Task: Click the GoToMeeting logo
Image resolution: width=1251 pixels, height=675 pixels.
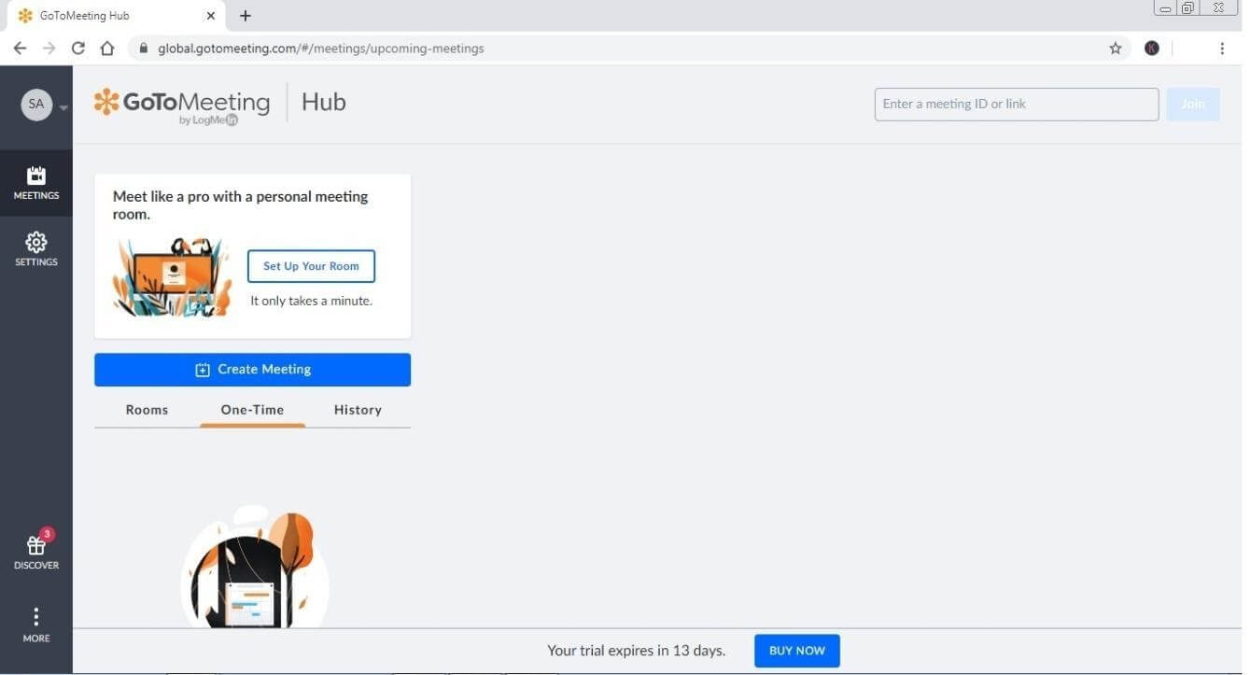Action: pos(182,103)
